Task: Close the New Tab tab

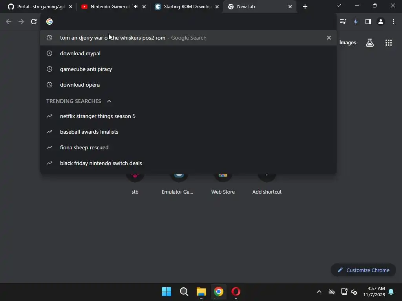Action: coord(290,7)
